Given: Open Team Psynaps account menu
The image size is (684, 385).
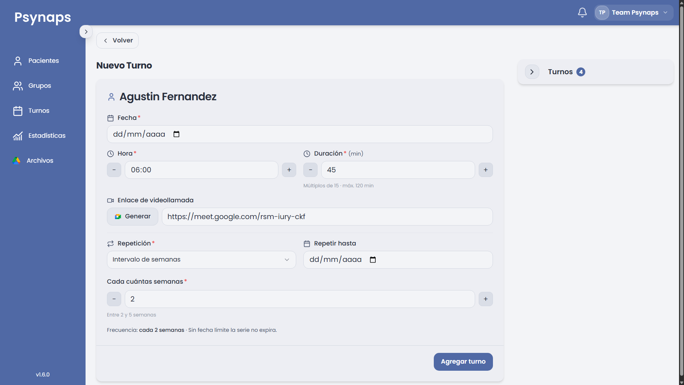Looking at the screenshot, I should coord(633,12).
